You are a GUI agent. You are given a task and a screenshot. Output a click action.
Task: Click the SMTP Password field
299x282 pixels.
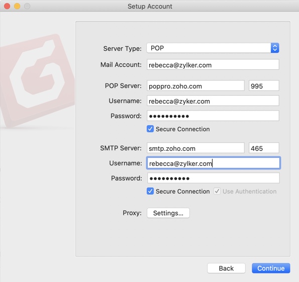click(213, 178)
